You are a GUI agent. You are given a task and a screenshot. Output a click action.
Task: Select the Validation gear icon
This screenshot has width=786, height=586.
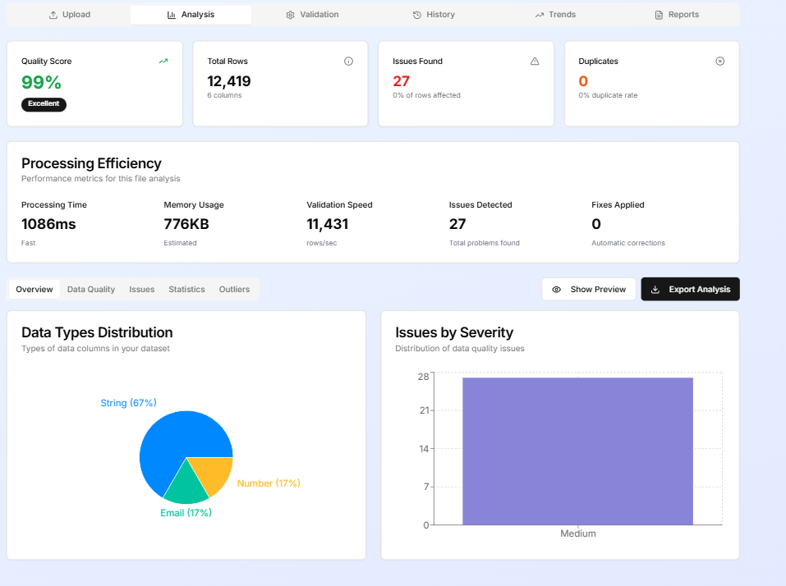[x=289, y=14]
